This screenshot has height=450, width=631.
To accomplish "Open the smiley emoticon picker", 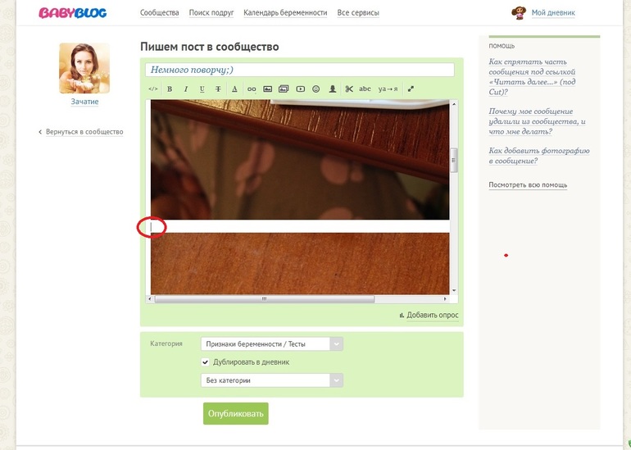I will [x=315, y=89].
